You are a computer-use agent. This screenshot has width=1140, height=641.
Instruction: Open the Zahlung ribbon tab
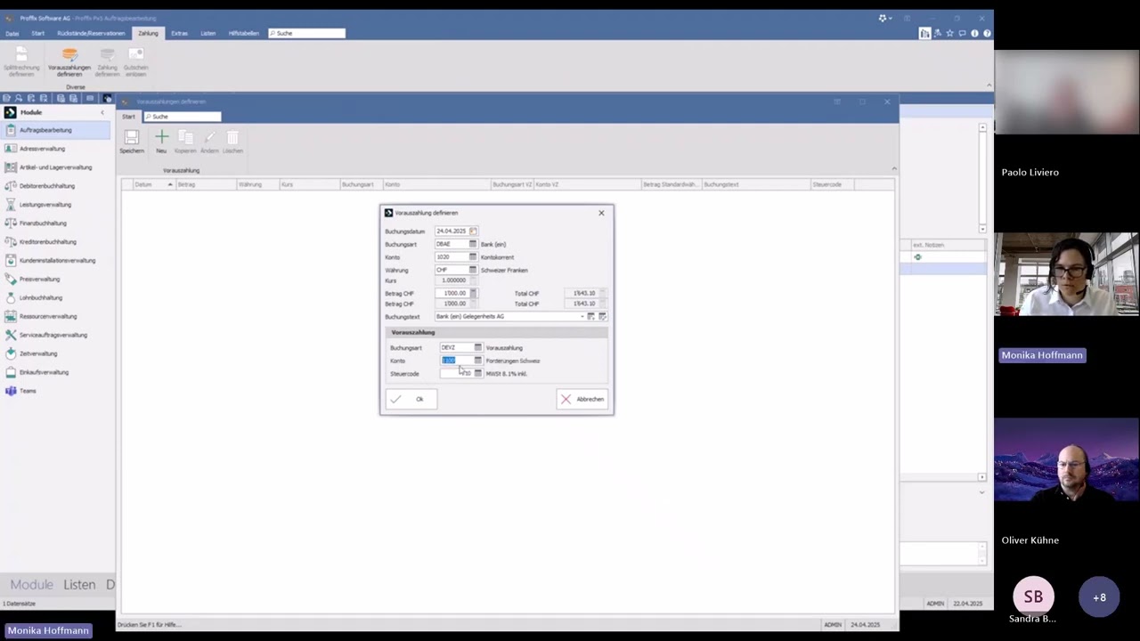click(148, 33)
